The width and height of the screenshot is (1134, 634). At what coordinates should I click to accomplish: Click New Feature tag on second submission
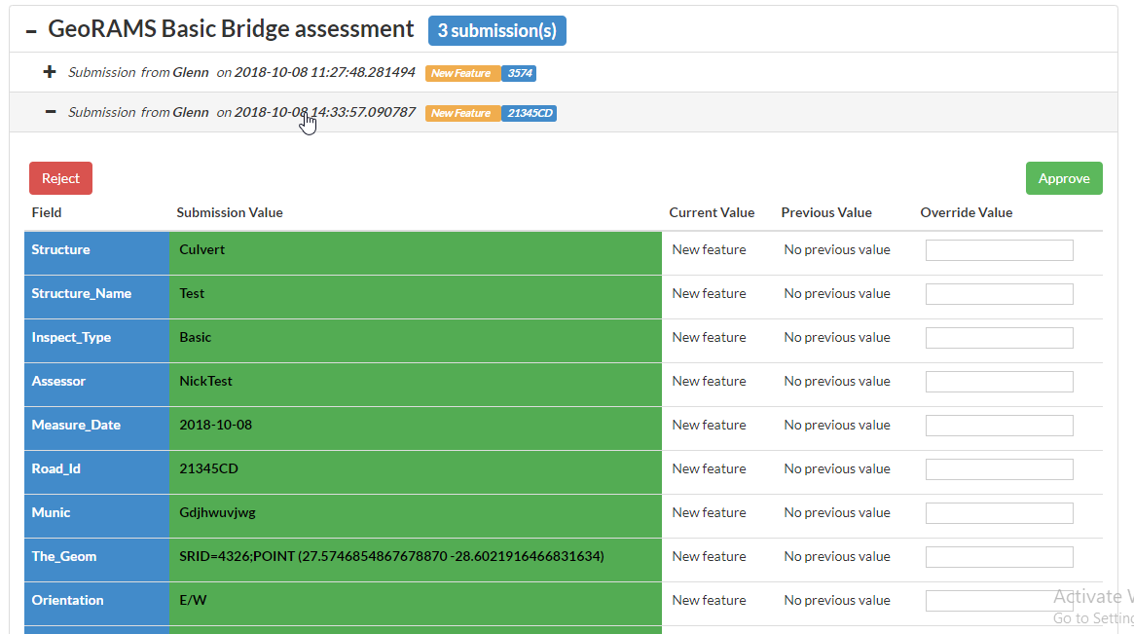[x=462, y=113]
